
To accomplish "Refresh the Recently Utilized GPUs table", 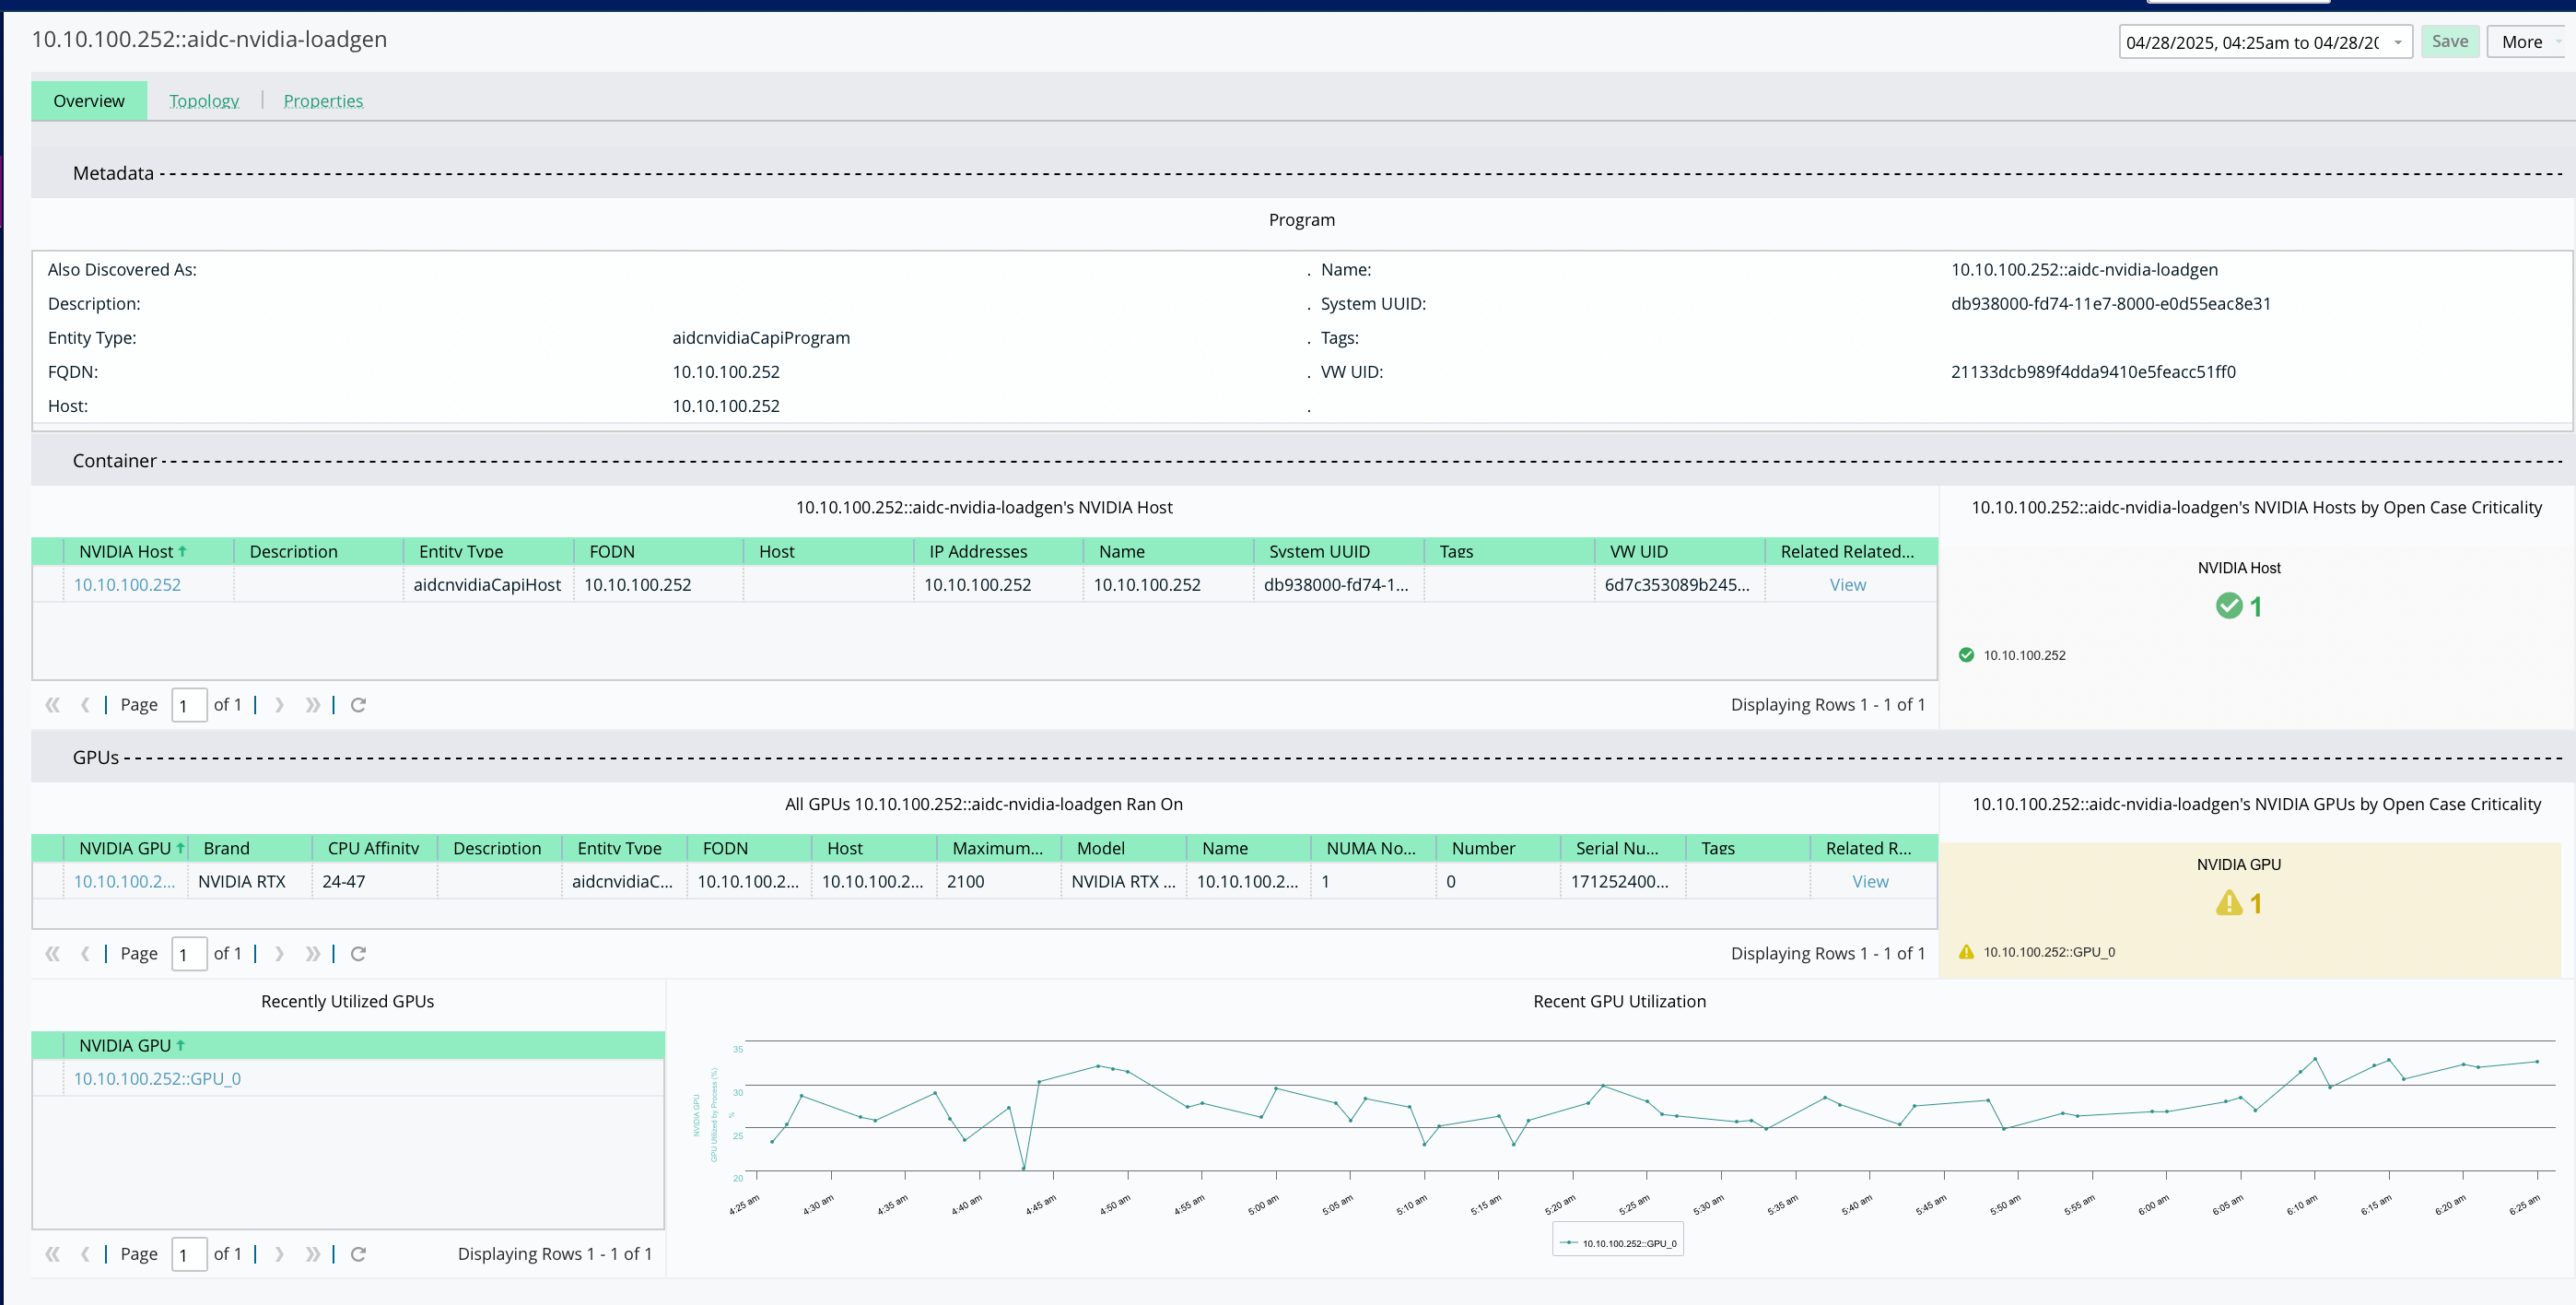I will click(x=358, y=1254).
